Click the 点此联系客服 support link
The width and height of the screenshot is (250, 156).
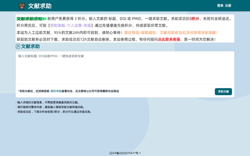(x=169, y=39)
